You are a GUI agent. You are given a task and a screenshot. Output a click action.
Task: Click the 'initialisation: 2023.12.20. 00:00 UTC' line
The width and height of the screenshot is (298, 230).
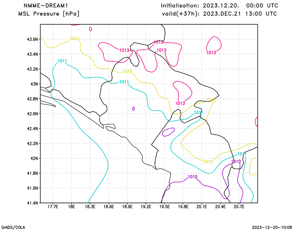[219, 6]
